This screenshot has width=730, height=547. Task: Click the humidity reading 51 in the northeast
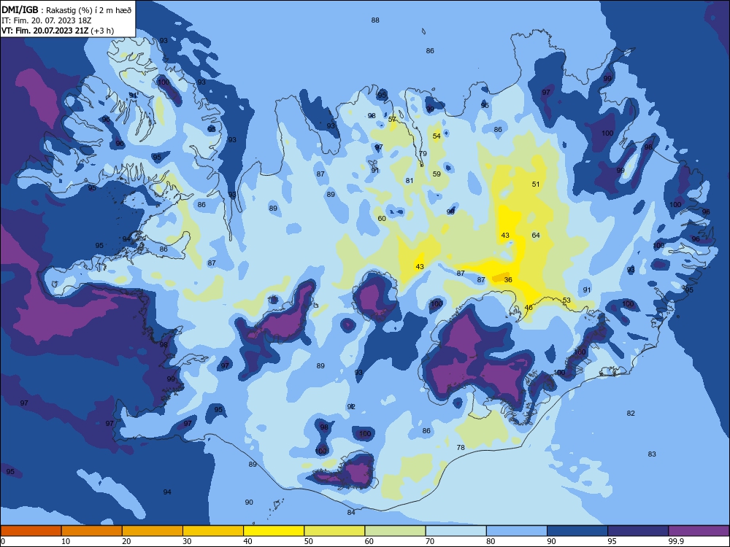(536, 185)
